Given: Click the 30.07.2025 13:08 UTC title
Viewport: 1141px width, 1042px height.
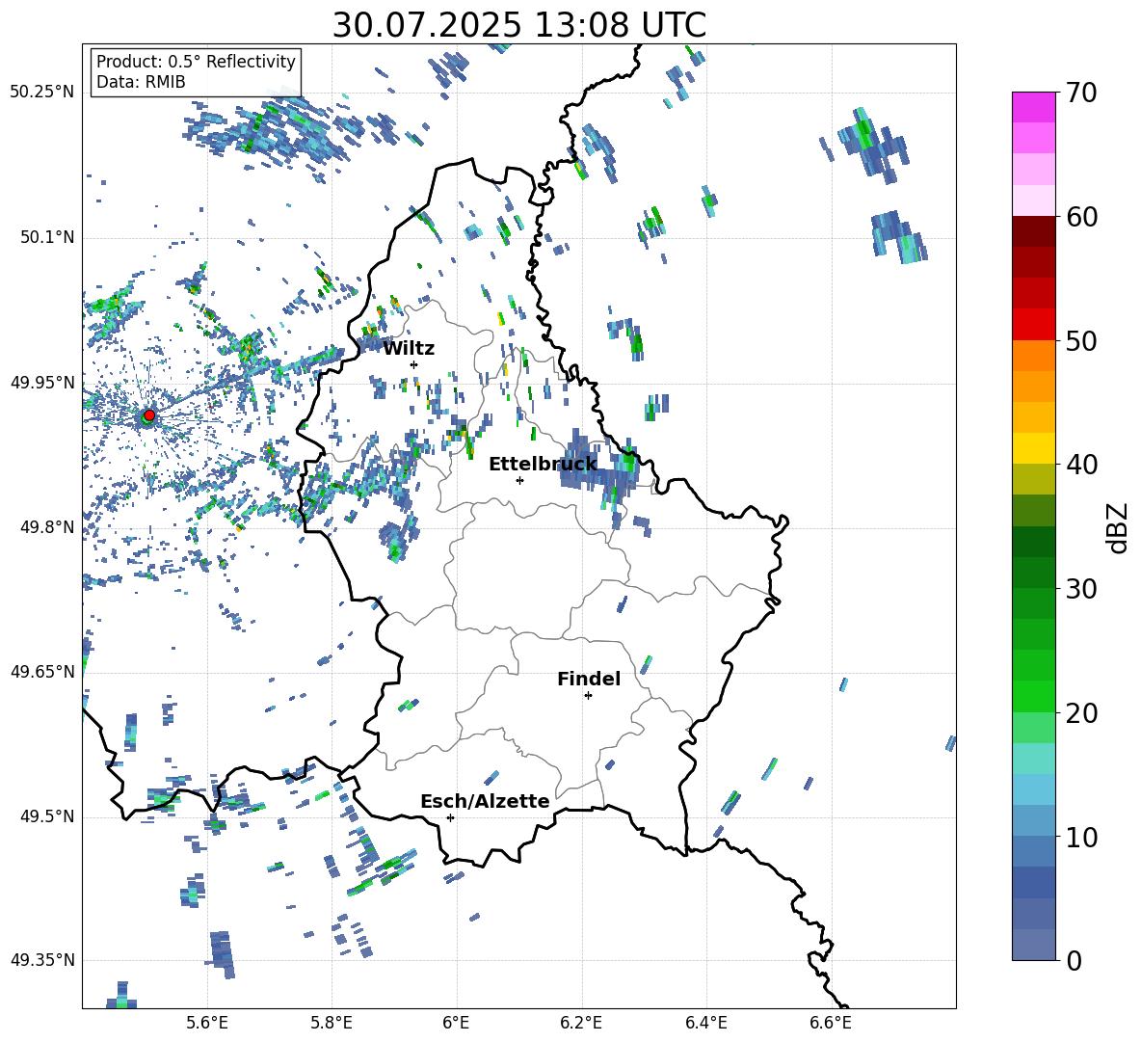Looking at the screenshot, I should (518, 25).
